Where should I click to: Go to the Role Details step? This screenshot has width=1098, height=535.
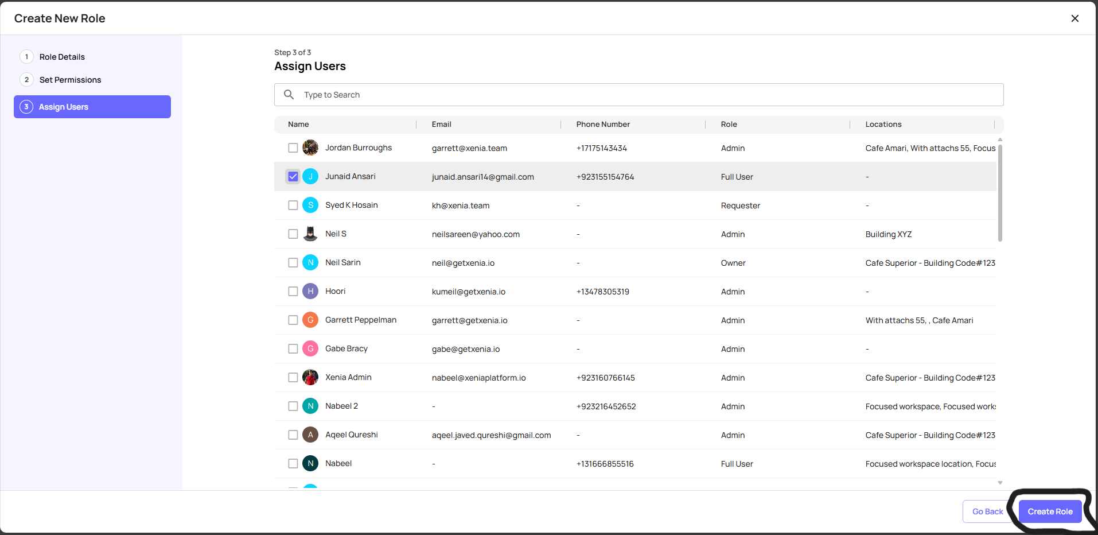[x=62, y=57]
